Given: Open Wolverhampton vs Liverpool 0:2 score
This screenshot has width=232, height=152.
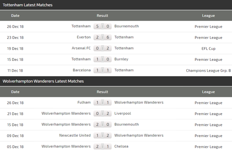Looking at the screenshot, I should [102, 113].
